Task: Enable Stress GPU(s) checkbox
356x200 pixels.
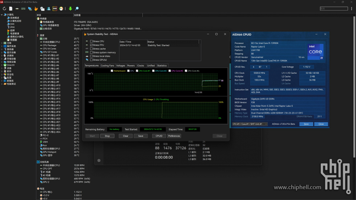Action: click(91, 60)
